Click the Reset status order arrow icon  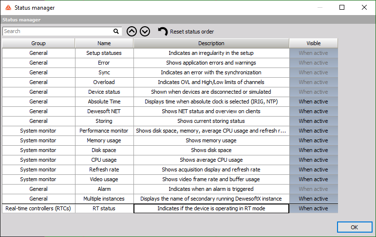[x=163, y=32]
